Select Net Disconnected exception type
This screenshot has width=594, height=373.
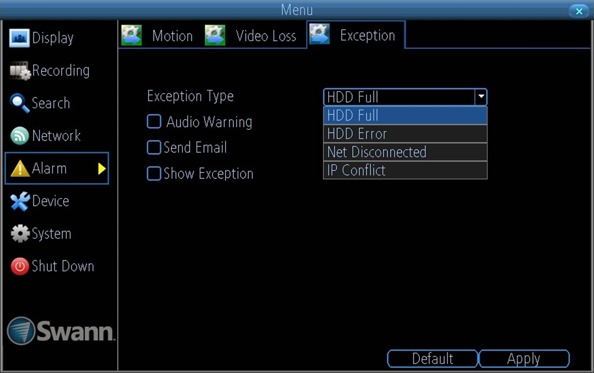click(404, 152)
